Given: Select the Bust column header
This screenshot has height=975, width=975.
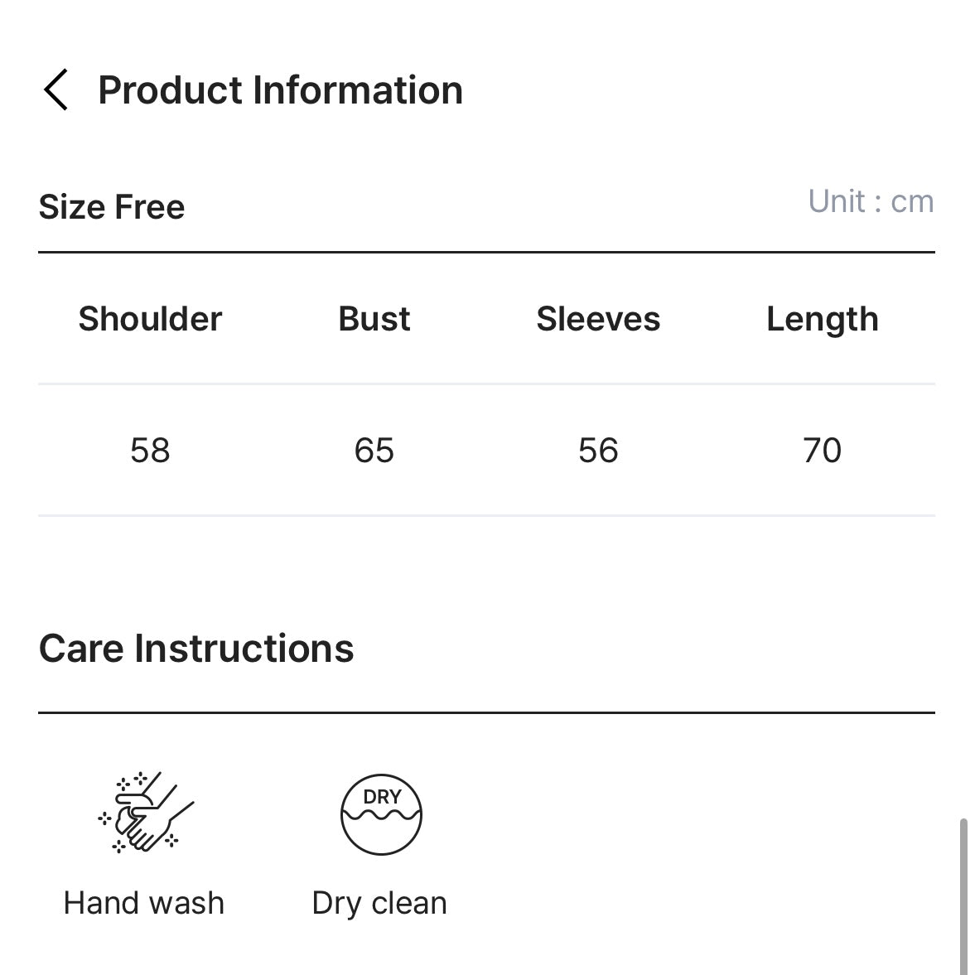Looking at the screenshot, I should pyautogui.click(x=374, y=319).
